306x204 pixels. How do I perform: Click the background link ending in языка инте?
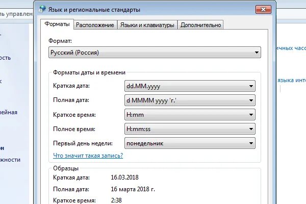(292, 80)
